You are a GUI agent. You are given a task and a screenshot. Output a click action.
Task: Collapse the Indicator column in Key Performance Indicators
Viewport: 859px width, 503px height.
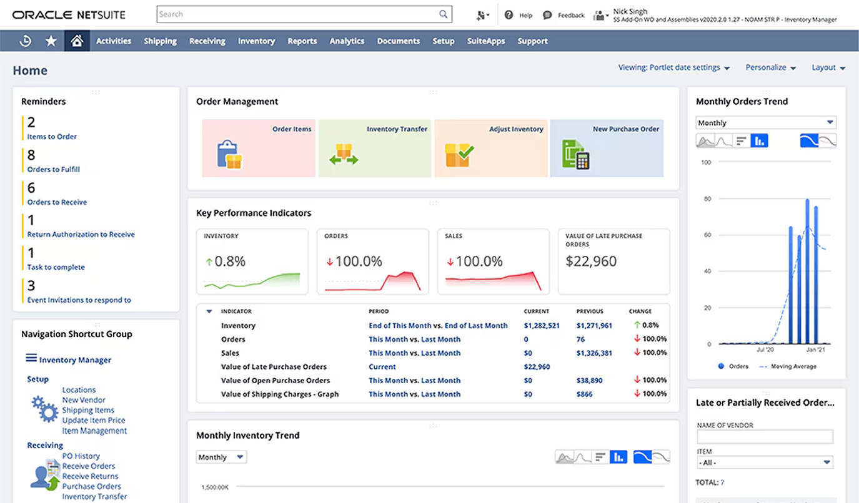pos(209,311)
